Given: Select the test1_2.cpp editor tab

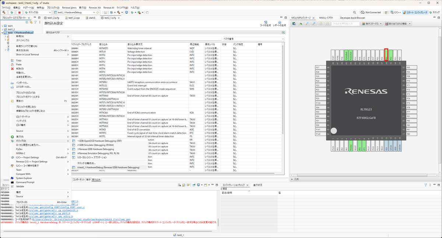Looking at the screenshot, I should point(72,17).
